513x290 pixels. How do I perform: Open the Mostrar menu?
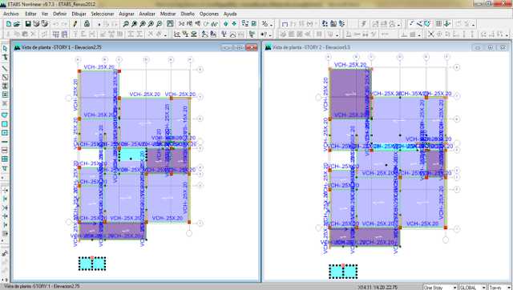(168, 14)
